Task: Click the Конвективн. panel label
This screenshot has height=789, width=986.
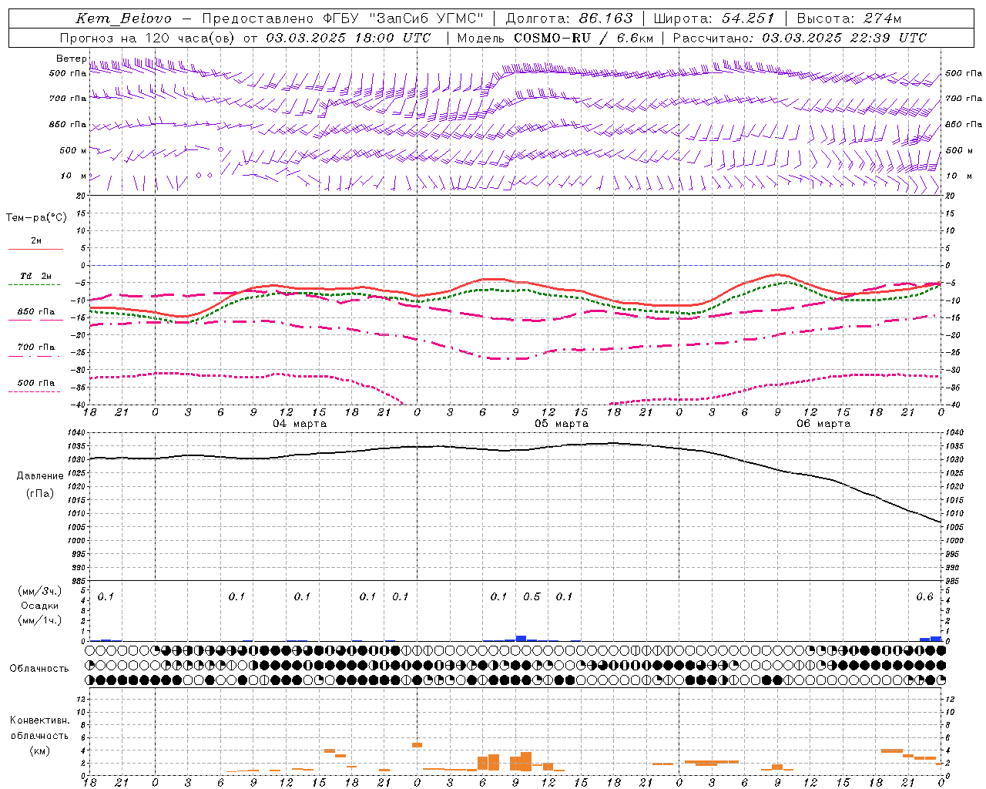Action: 40,720
